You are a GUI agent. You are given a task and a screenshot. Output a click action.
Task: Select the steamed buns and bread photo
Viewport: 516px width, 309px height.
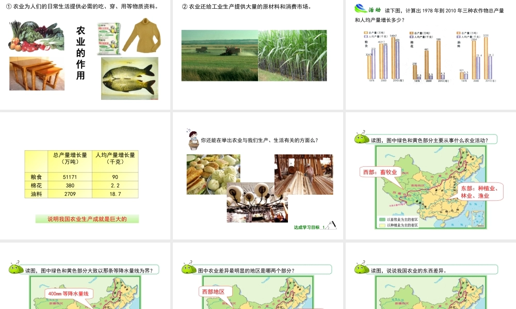point(213,175)
